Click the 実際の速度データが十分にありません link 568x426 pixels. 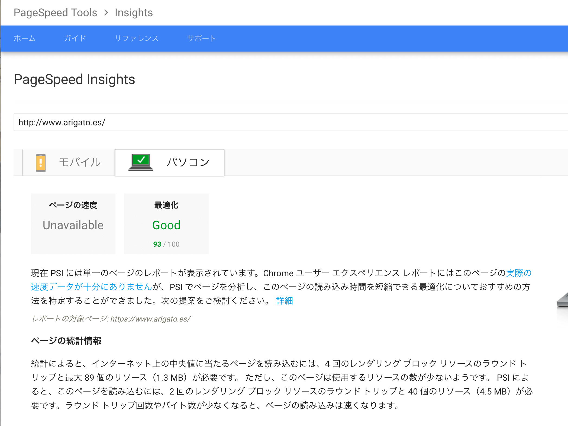(92, 287)
